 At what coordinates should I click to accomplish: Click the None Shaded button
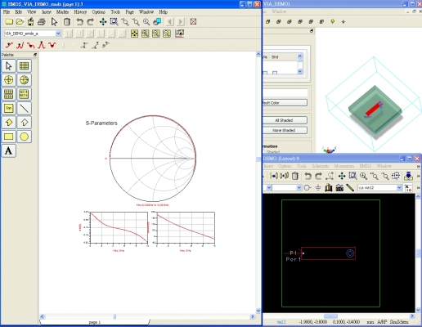pos(284,130)
